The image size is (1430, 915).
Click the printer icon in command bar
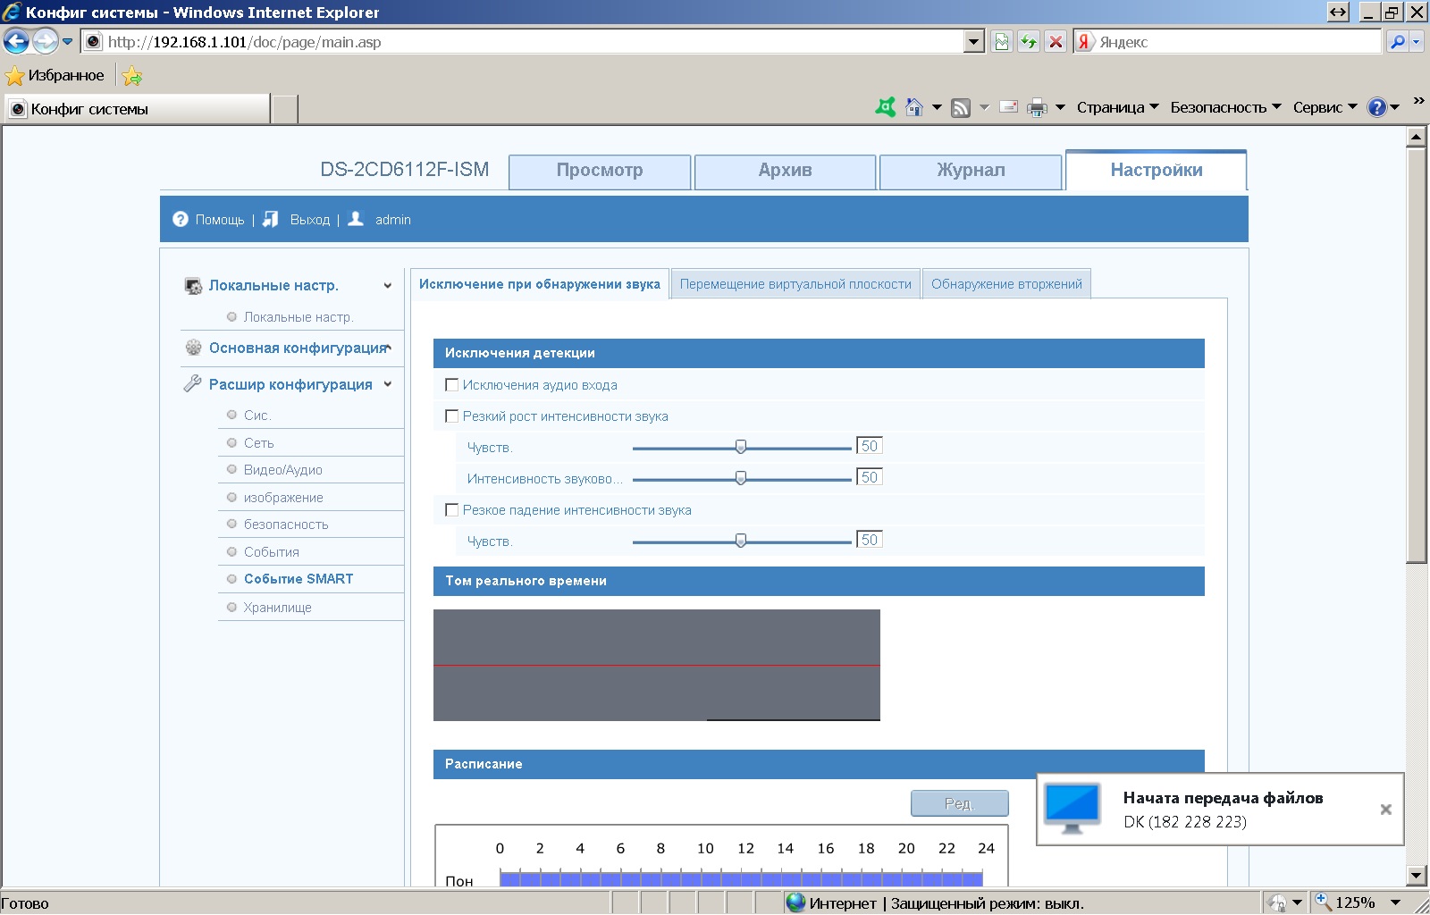click(1037, 107)
